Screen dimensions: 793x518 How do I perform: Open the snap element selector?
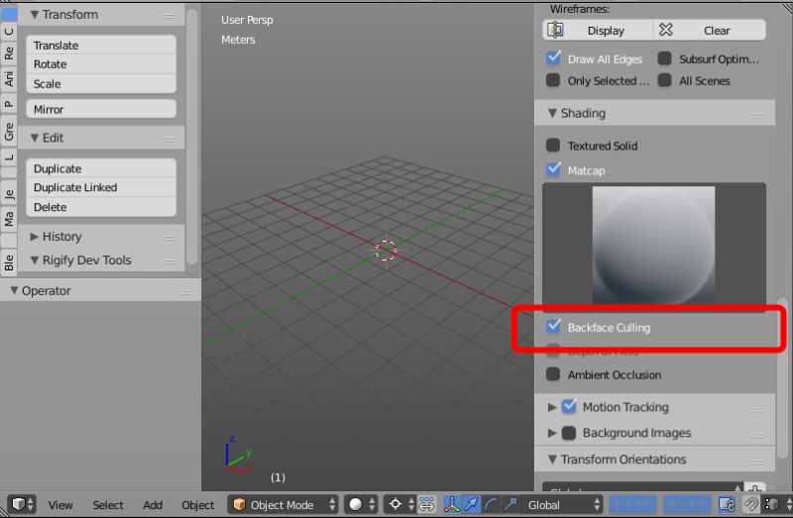coord(777,504)
